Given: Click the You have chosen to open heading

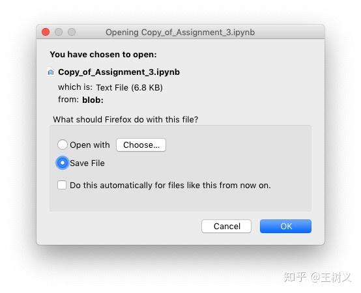Looking at the screenshot, I should coord(104,55).
